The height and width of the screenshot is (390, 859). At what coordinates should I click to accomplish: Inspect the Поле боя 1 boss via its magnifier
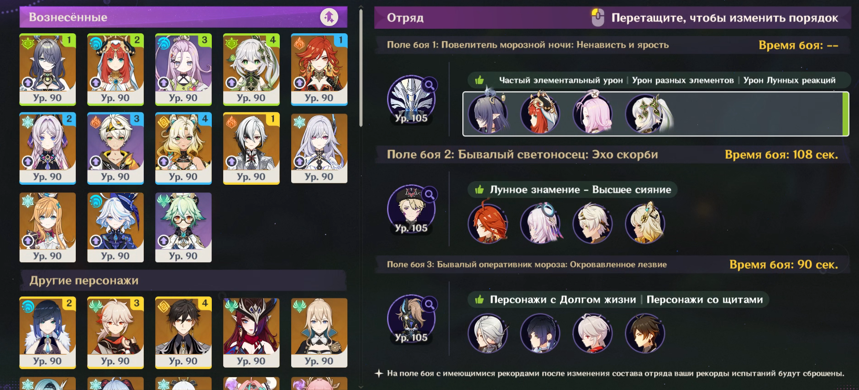point(429,85)
